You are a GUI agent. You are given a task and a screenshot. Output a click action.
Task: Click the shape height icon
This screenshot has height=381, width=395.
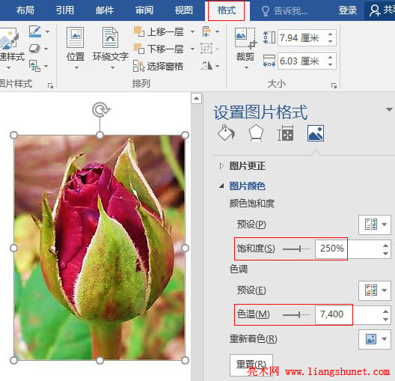click(x=269, y=37)
